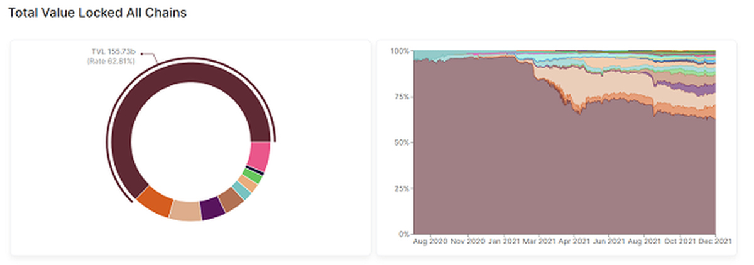Click the 50% y-axis label
754x265 pixels.
(400, 143)
